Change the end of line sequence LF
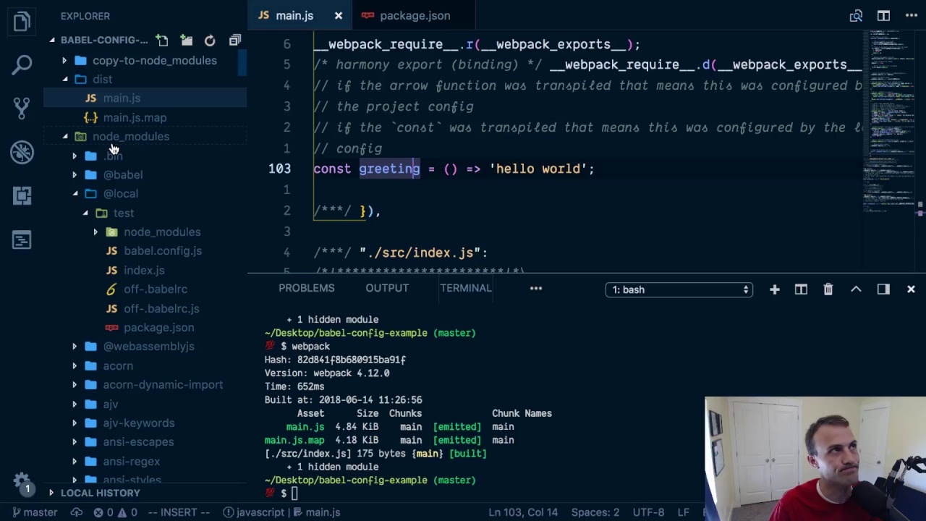Screen dimensions: 926x521 coord(683,512)
